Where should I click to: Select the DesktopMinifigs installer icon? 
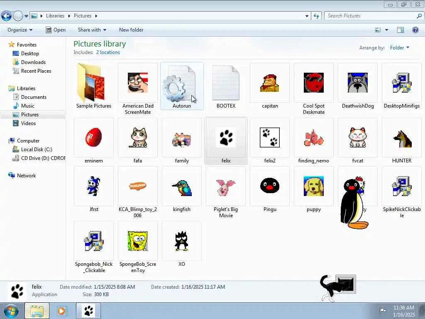click(402, 83)
